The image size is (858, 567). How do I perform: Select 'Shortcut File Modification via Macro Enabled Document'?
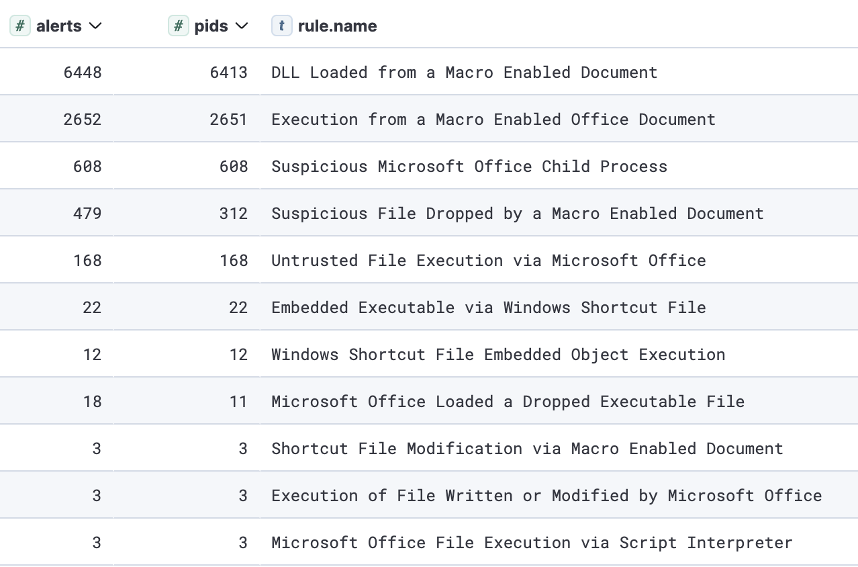point(527,449)
